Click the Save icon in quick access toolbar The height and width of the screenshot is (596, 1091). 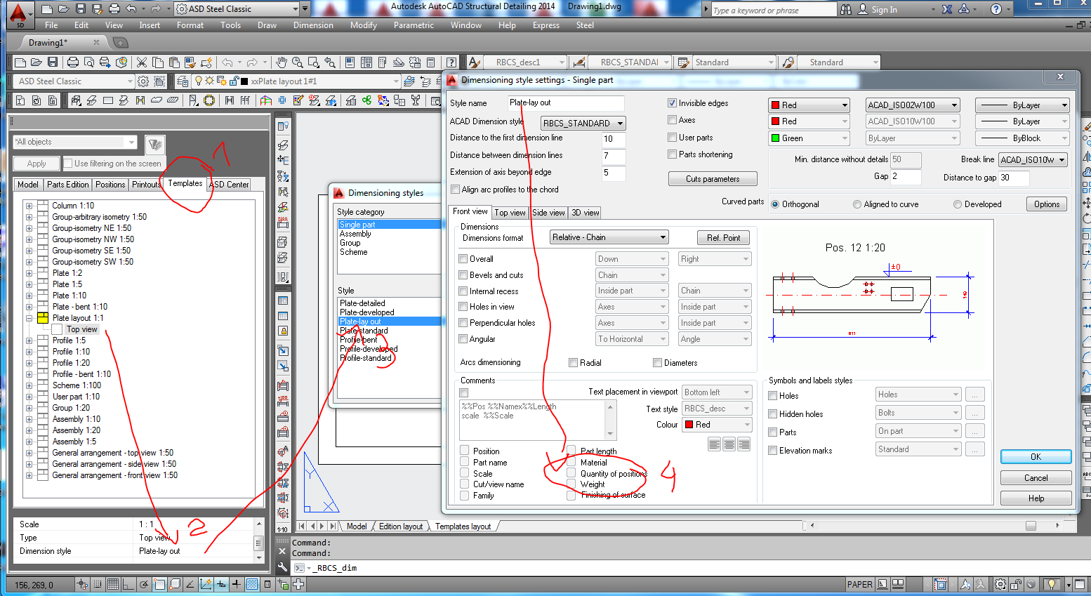tap(80, 9)
